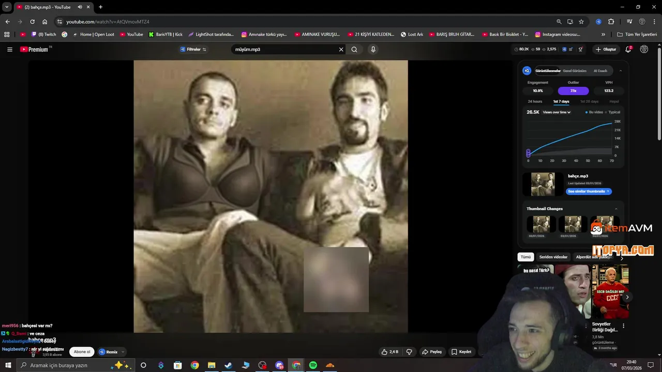This screenshot has height=372, width=662.
Task: Open Windows Start menu
Action: click(8, 365)
